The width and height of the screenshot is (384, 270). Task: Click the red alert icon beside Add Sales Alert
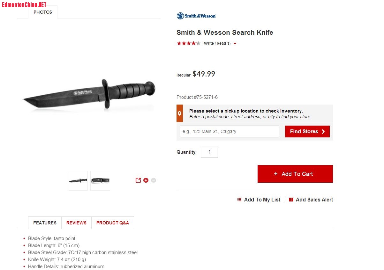(291, 200)
